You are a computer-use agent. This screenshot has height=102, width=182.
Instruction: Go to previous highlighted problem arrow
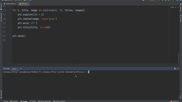[176, 7]
